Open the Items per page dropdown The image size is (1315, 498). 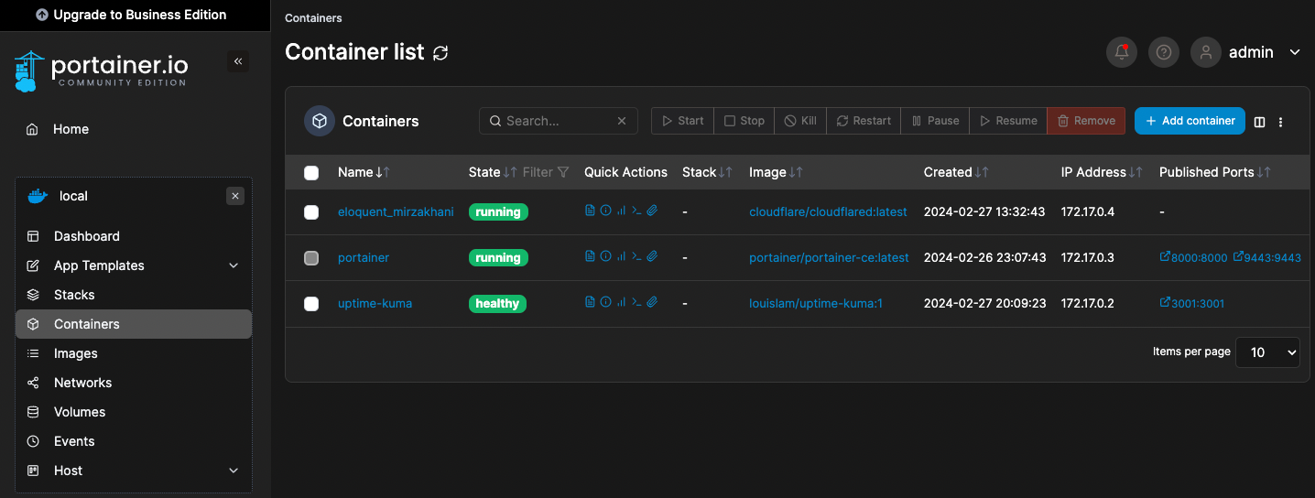click(x=1267, y=352)
